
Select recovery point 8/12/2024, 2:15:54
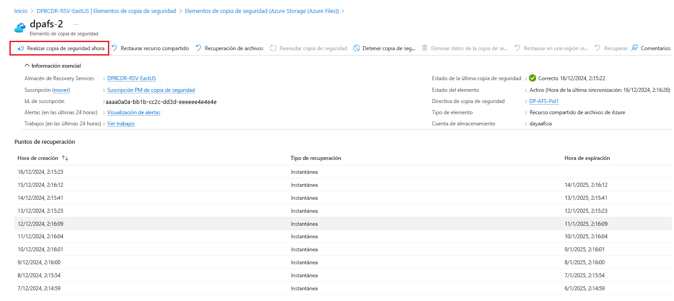click(343, 275)
